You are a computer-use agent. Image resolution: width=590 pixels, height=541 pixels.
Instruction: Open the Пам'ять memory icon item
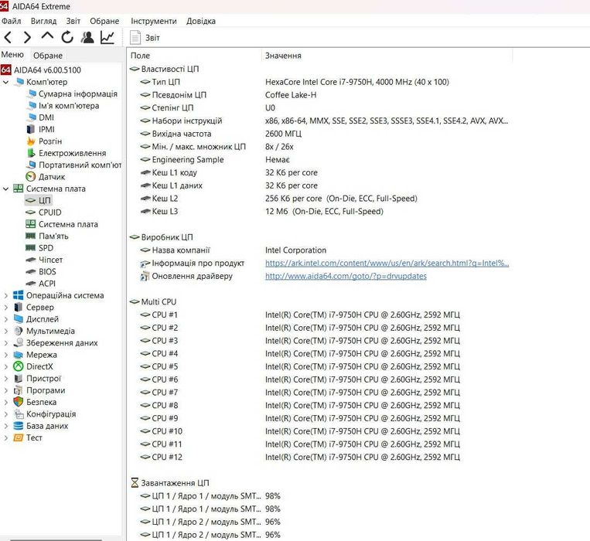pyautogui.click(x=30, y=236)
